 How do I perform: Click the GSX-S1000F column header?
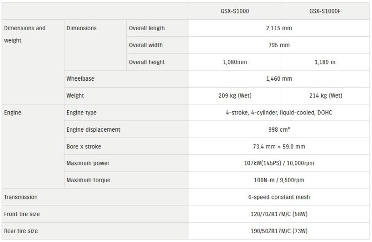coord(325,11)
